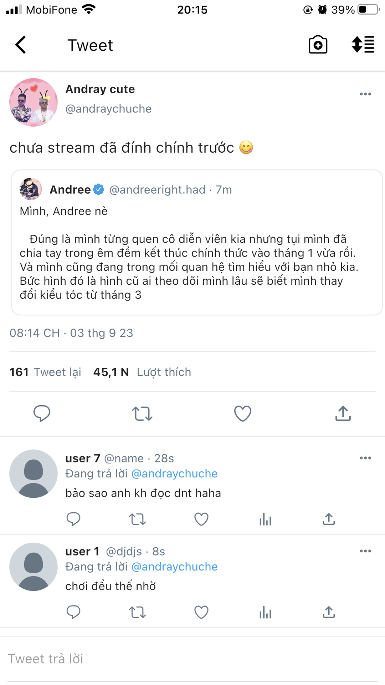Image resolution: width=385 pixels, height=685 pixels.
Task: Open more options on user 1's reply
Action: pyautogui.click(x=365, y=551)
